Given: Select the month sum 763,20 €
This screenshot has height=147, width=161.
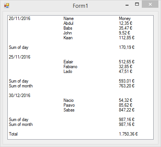Looking at the screenshot, I should pos(127,86).
